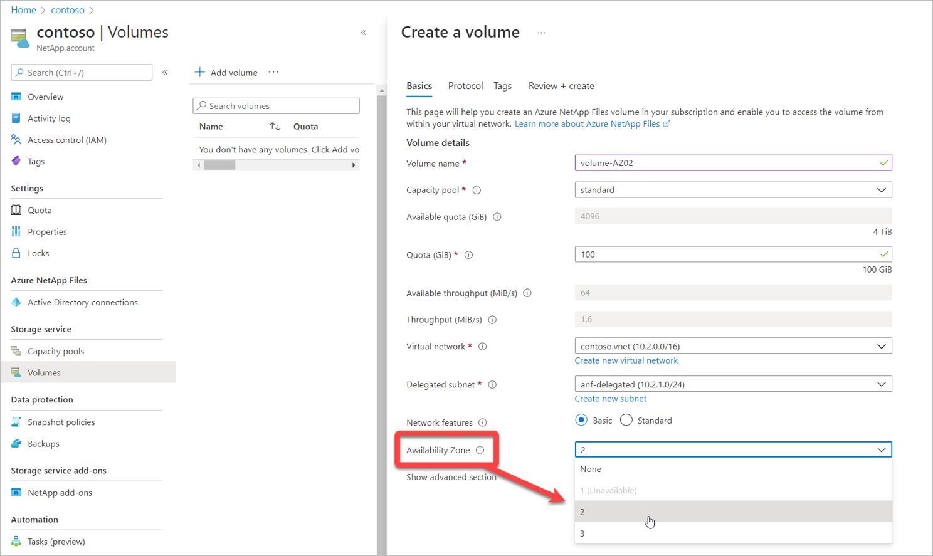Open Access control (IAM) page
The width and height of the screenshot is (933, 556).
coord(66,140)
